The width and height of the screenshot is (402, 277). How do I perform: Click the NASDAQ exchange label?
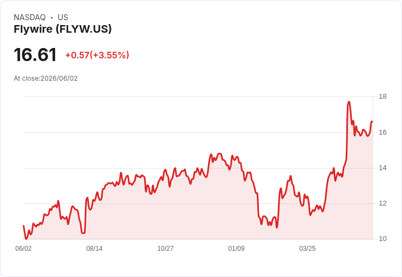click(29, 17)
